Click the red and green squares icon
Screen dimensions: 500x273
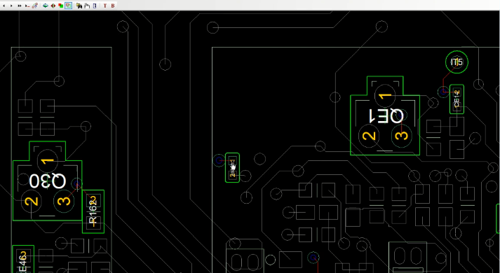point(60,6)
